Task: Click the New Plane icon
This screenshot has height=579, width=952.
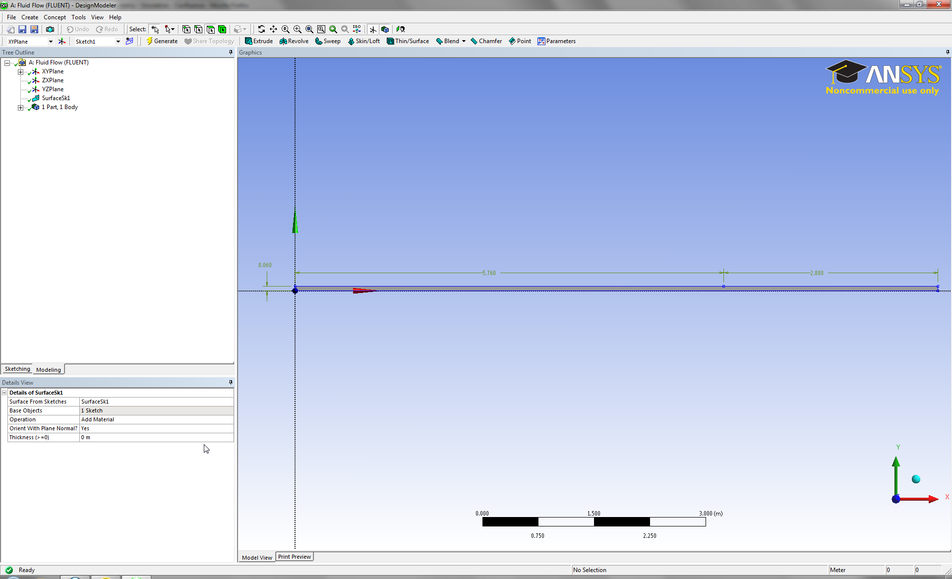Action: (x=62, y=41)
